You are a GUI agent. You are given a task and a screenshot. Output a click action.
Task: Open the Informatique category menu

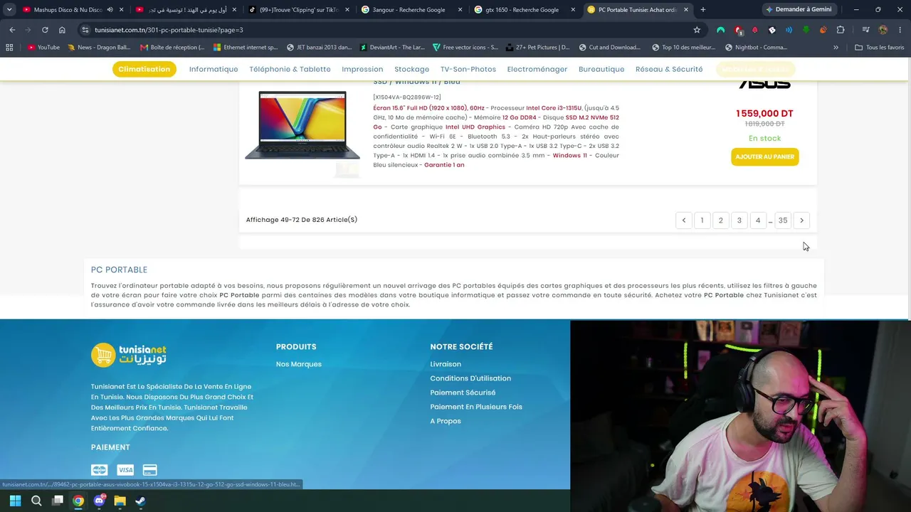[x=214, y=69]
